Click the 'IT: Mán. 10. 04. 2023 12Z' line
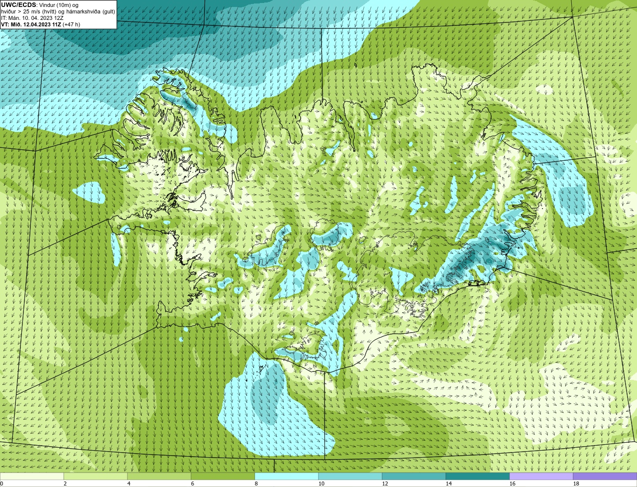The width and height of the screenshot is (637, 487). (32, 18)
